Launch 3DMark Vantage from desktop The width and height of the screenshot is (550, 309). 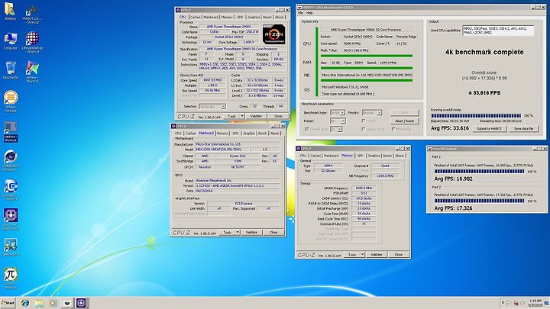coord(11,101)
